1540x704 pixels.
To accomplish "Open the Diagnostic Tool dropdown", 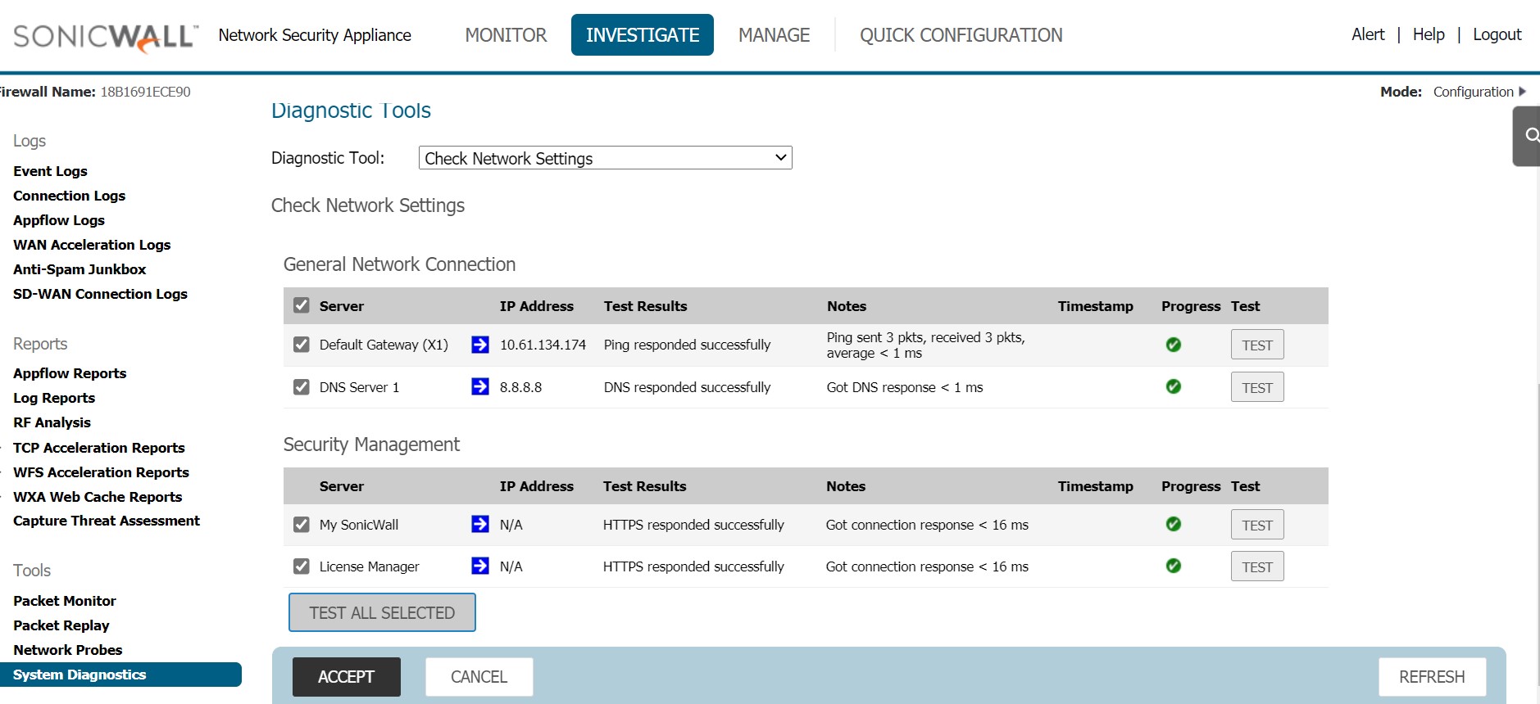I will 605,158.
